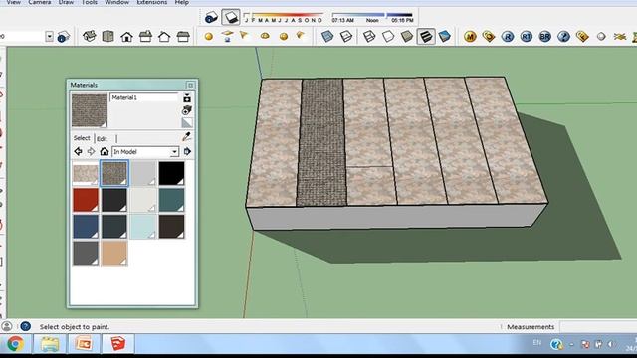637x358 pixels.
Task: Start V-Ray render with R icon
Action: [x=508, y=37]
